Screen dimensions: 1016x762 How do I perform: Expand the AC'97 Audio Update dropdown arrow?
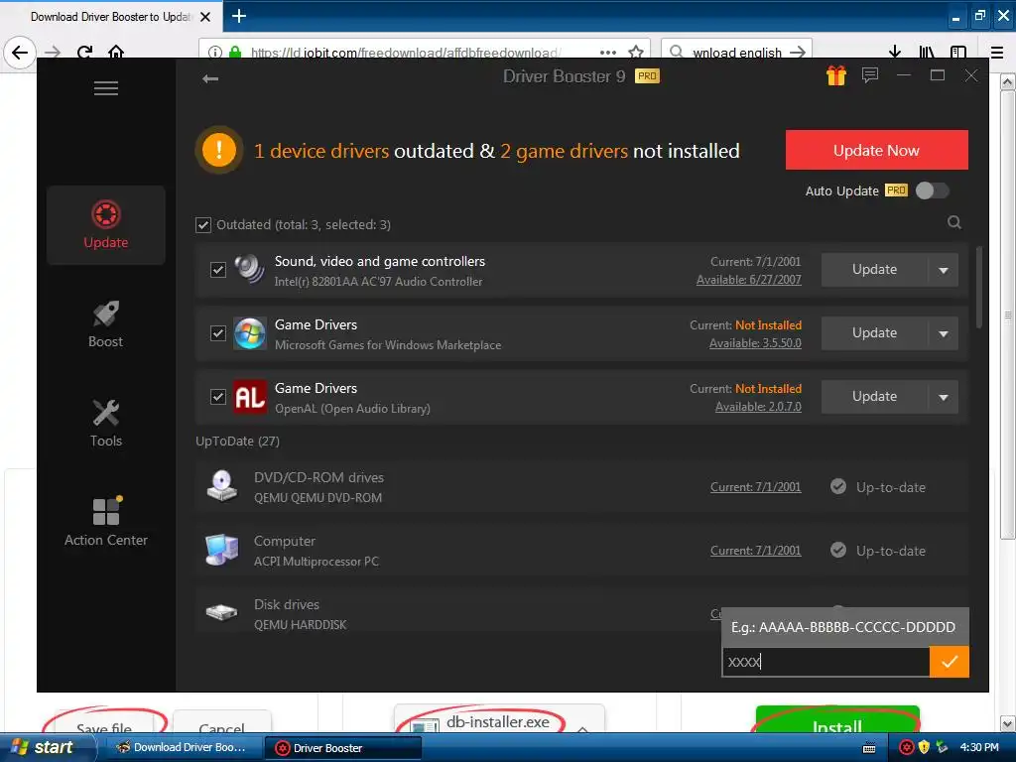coord(944,270)
